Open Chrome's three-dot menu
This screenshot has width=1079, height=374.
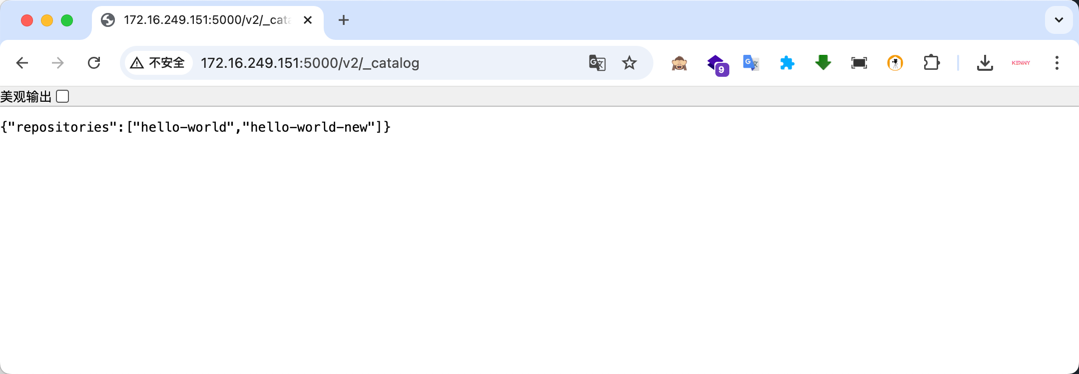coord(1057,63)
